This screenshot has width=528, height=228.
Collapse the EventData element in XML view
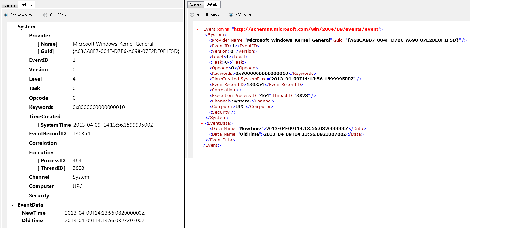[x=202, y=123]
